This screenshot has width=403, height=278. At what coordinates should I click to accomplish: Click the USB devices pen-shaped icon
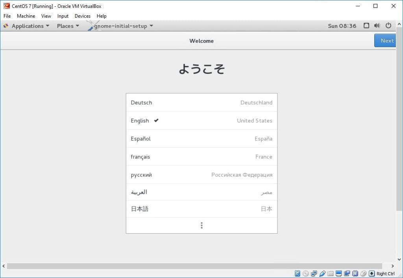(322, 274)
